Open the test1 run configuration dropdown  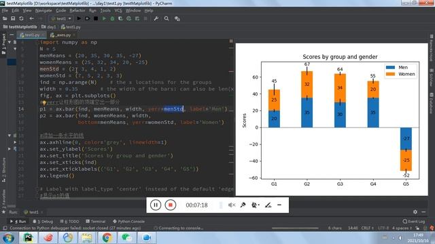(x=60, y=18)
